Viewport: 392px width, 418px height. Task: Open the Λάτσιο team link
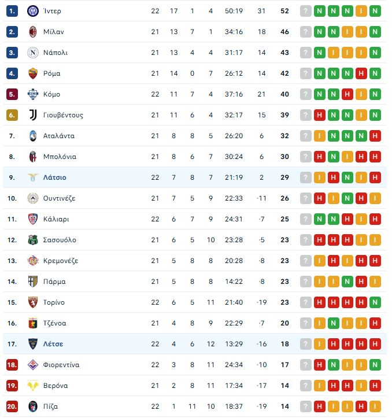pos(54,177)
